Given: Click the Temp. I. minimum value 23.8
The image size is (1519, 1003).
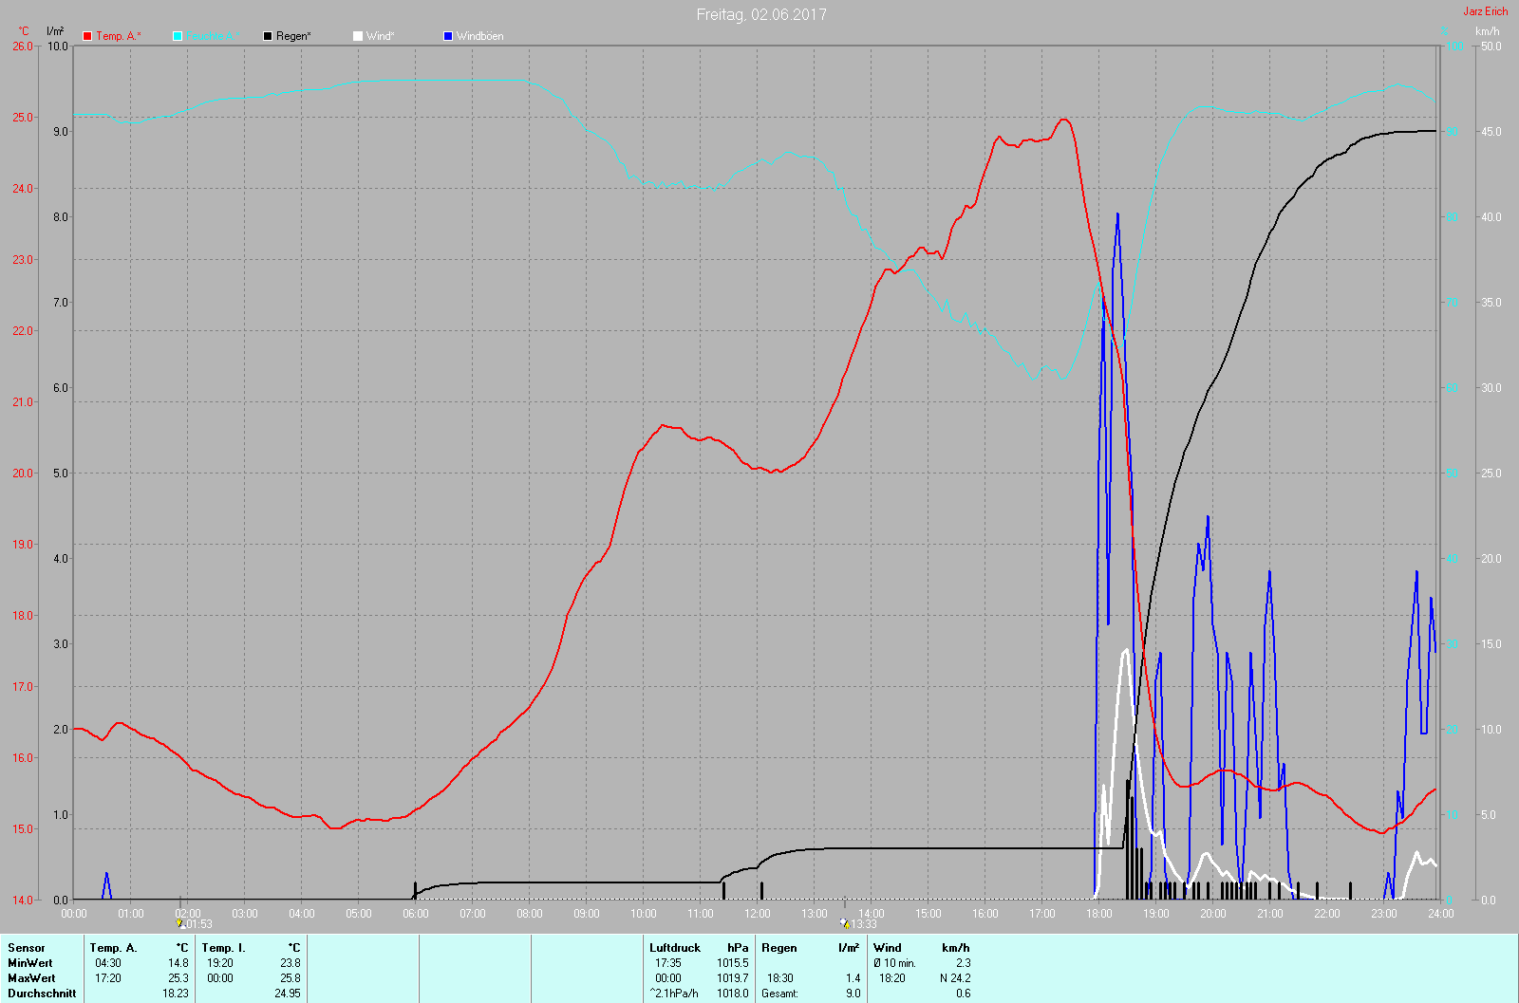Looking at the screenshot, I should tap(291, 963).
